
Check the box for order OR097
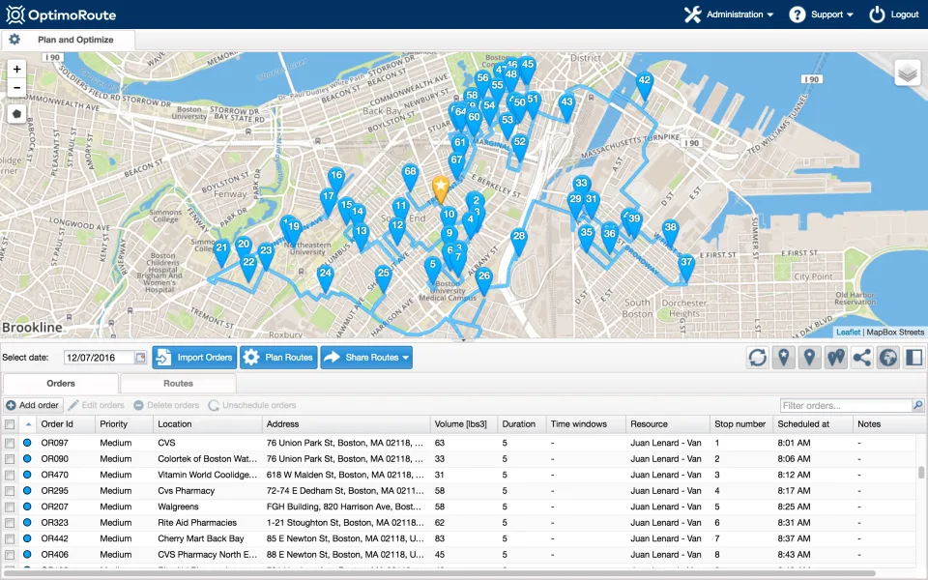(x=10, y=443)
